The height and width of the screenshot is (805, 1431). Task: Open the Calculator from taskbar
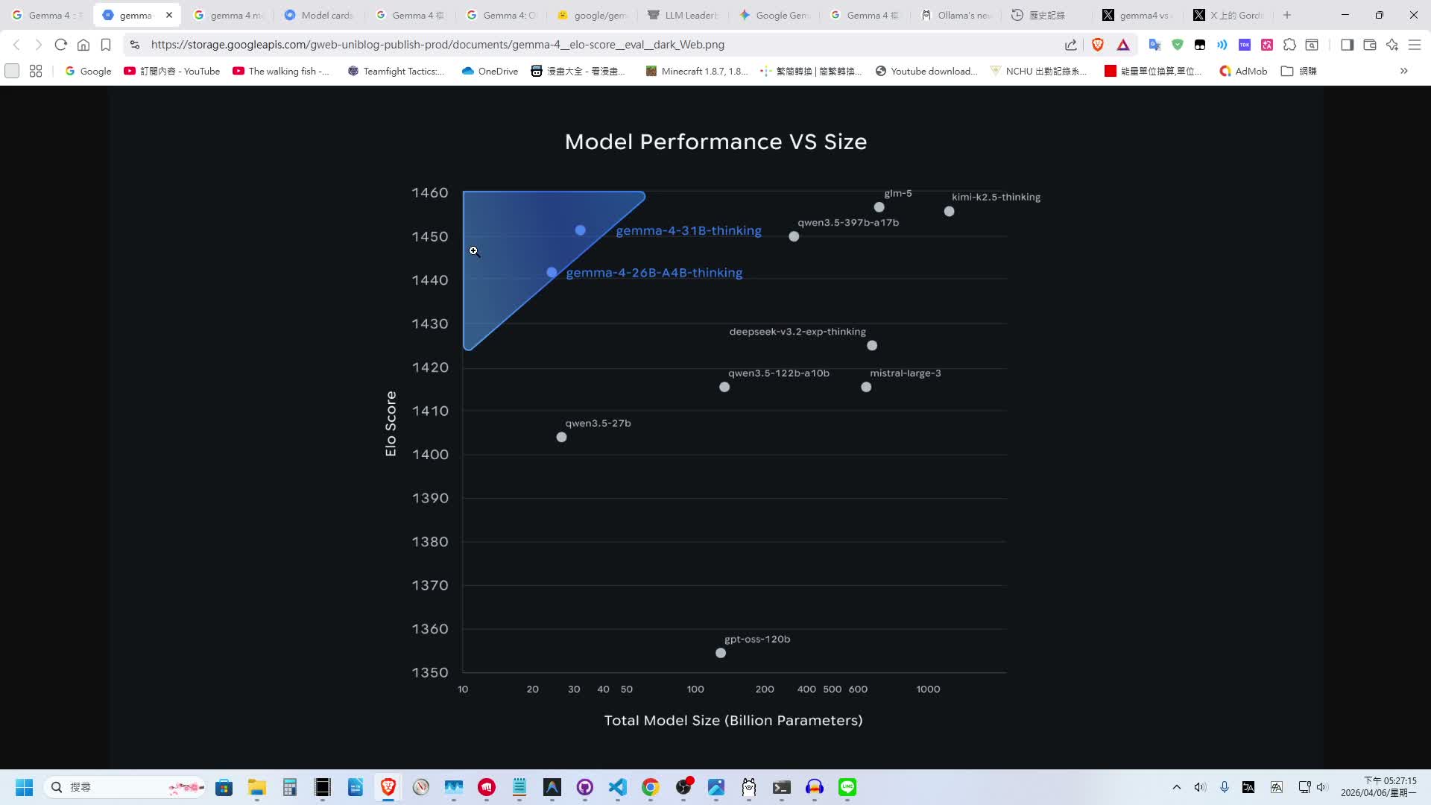pos(290,787)
